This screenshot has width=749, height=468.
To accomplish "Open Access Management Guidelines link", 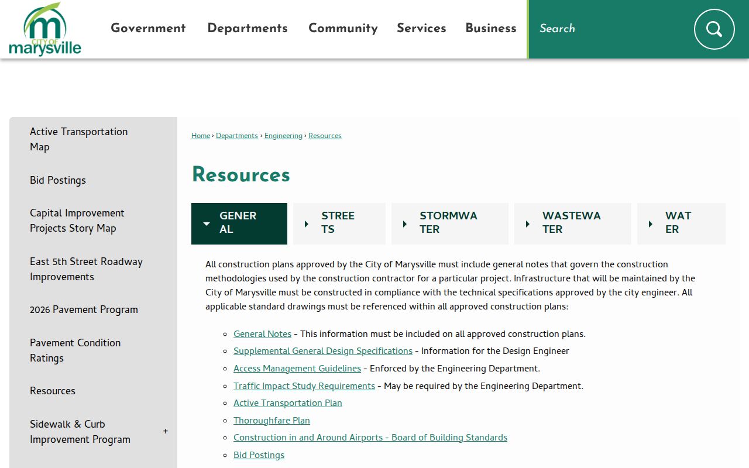I will tap(297, 369).
